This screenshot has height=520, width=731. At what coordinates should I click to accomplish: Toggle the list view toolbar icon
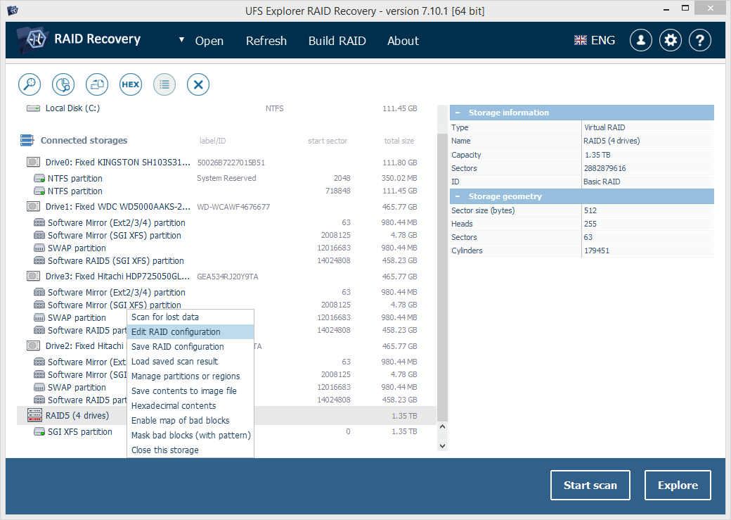tap(164, 84)
